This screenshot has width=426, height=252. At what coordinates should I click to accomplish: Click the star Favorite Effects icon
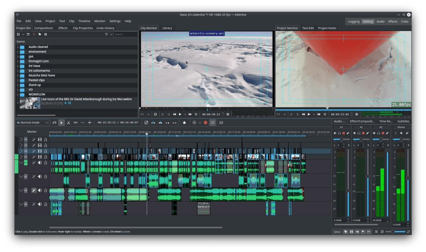coord(184,123)
